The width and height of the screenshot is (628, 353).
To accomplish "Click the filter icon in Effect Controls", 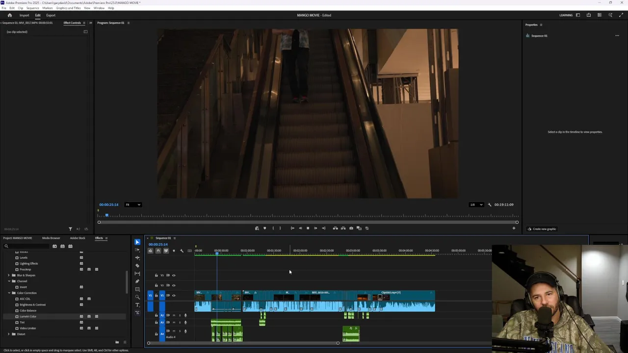I will coord(70,229).
